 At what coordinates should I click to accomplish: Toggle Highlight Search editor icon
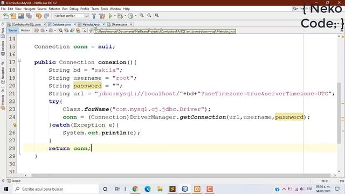click(78, 31)
